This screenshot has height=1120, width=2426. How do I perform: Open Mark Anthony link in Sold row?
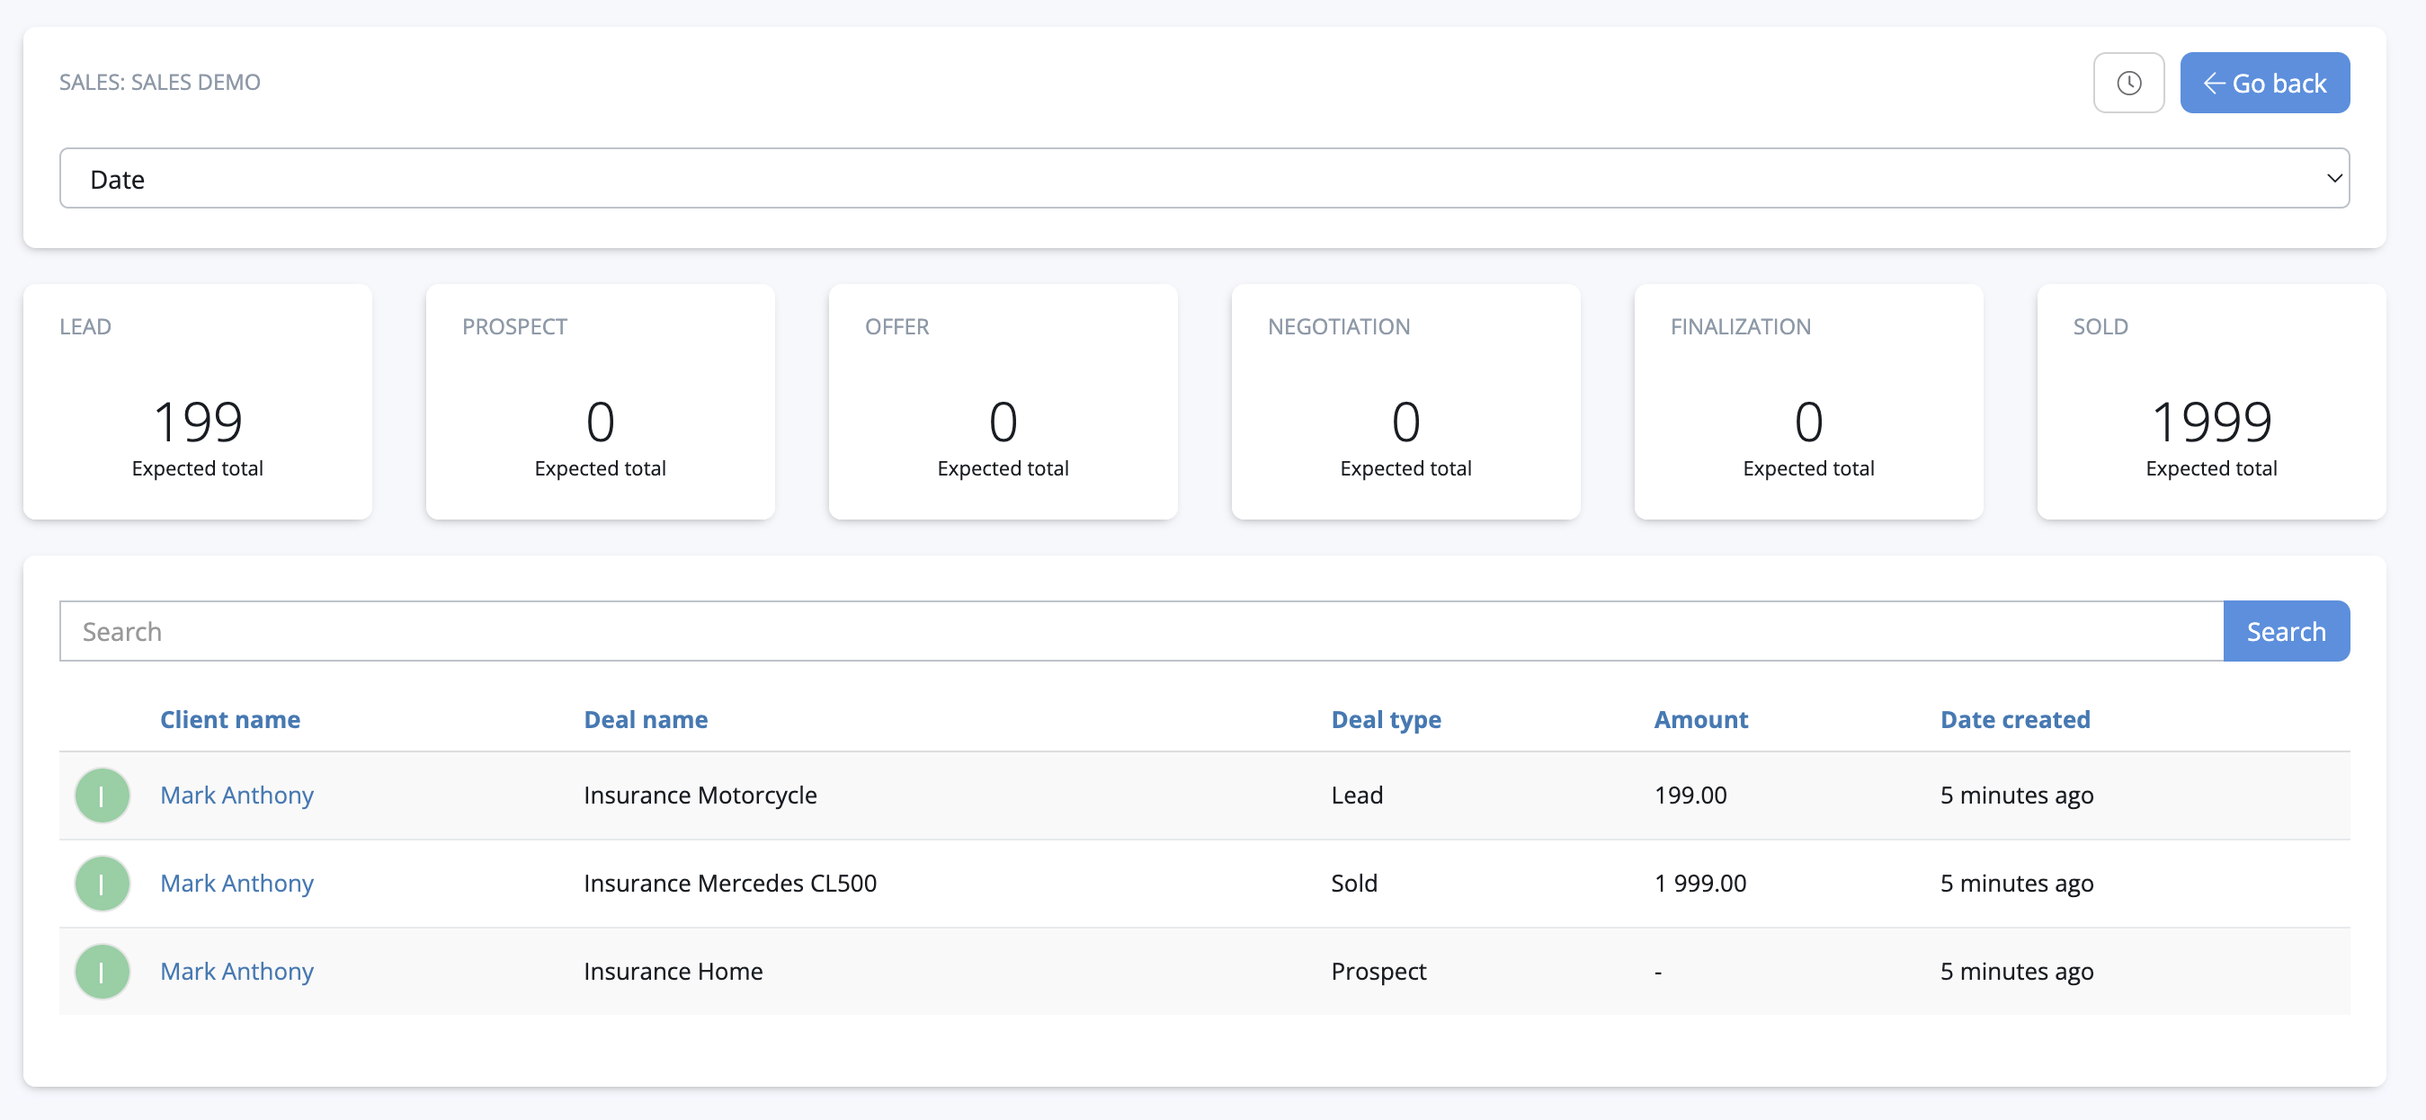(x=236, y=883)
